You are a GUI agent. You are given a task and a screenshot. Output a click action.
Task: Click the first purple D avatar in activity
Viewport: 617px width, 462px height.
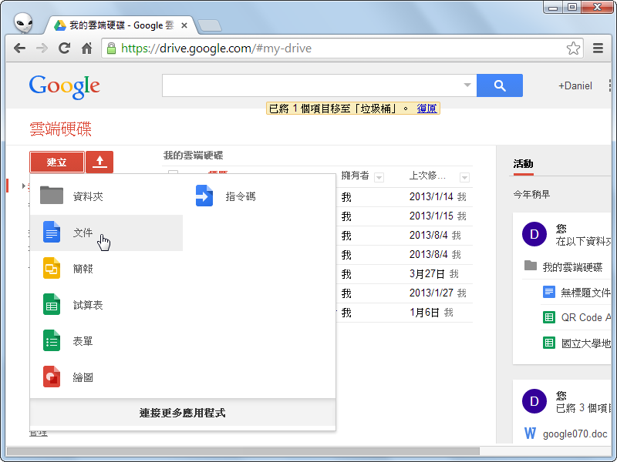pos(534,234)
